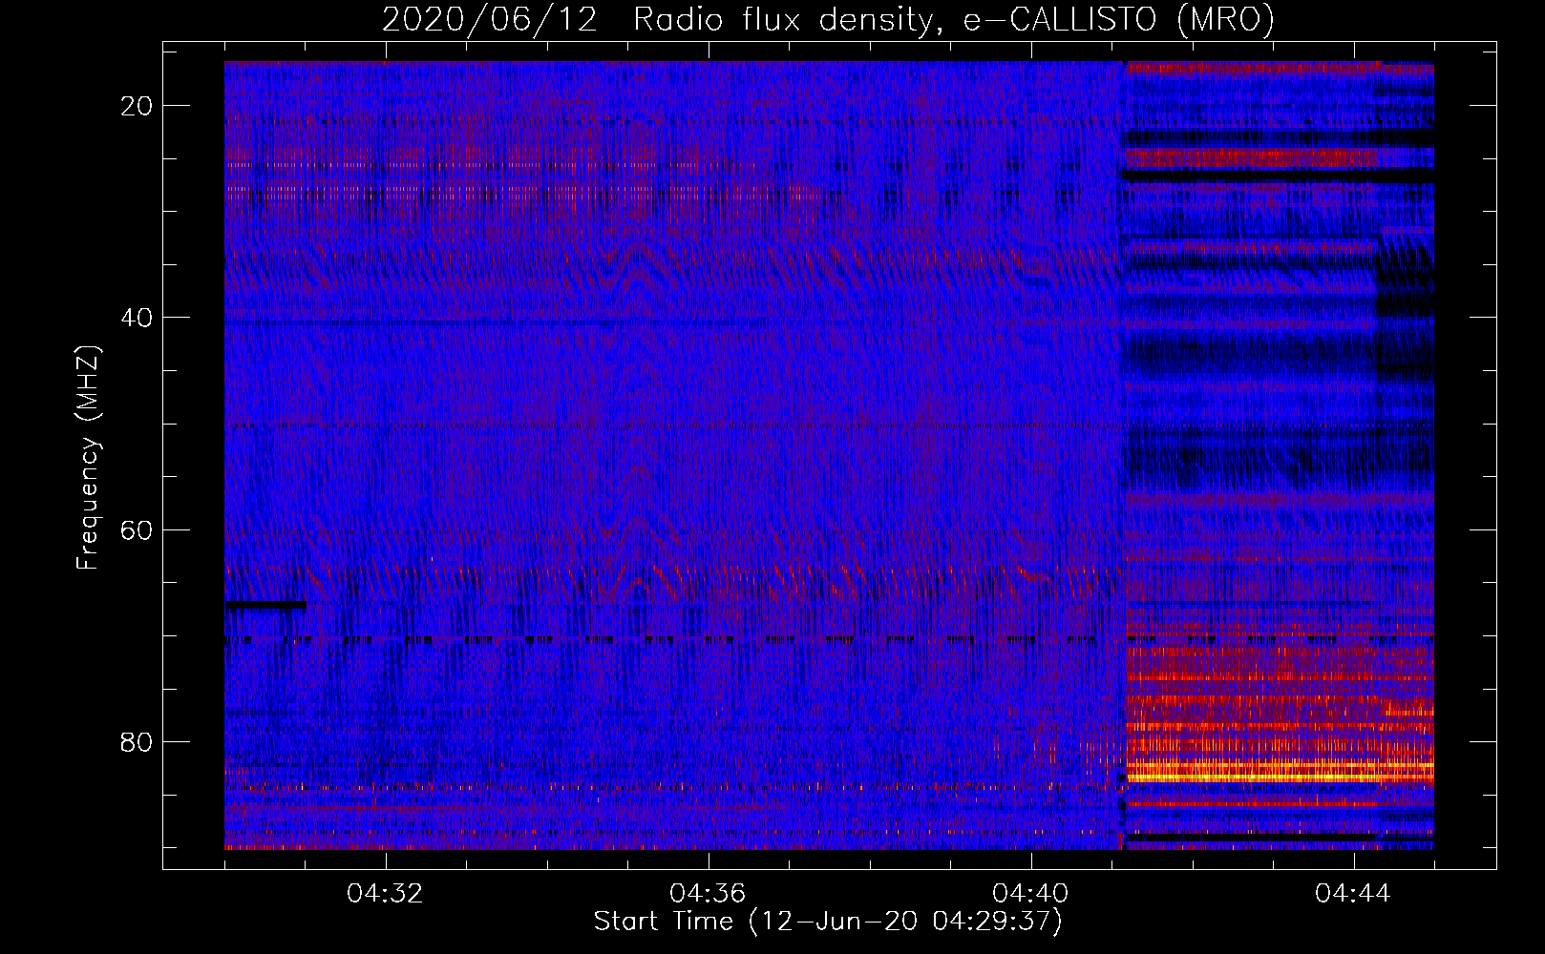Click the 40 frequency tick label
The width and height of the screenshot is (1545, 954).
137,318
